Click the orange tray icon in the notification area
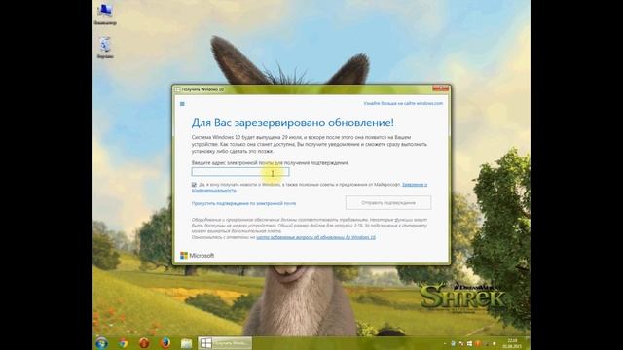Image resolution: width=623 pixels, height=350 pixels. [x=477, y=343]
